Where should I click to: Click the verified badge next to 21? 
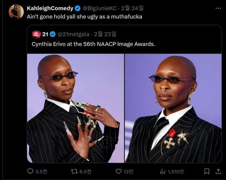(53, 34)
